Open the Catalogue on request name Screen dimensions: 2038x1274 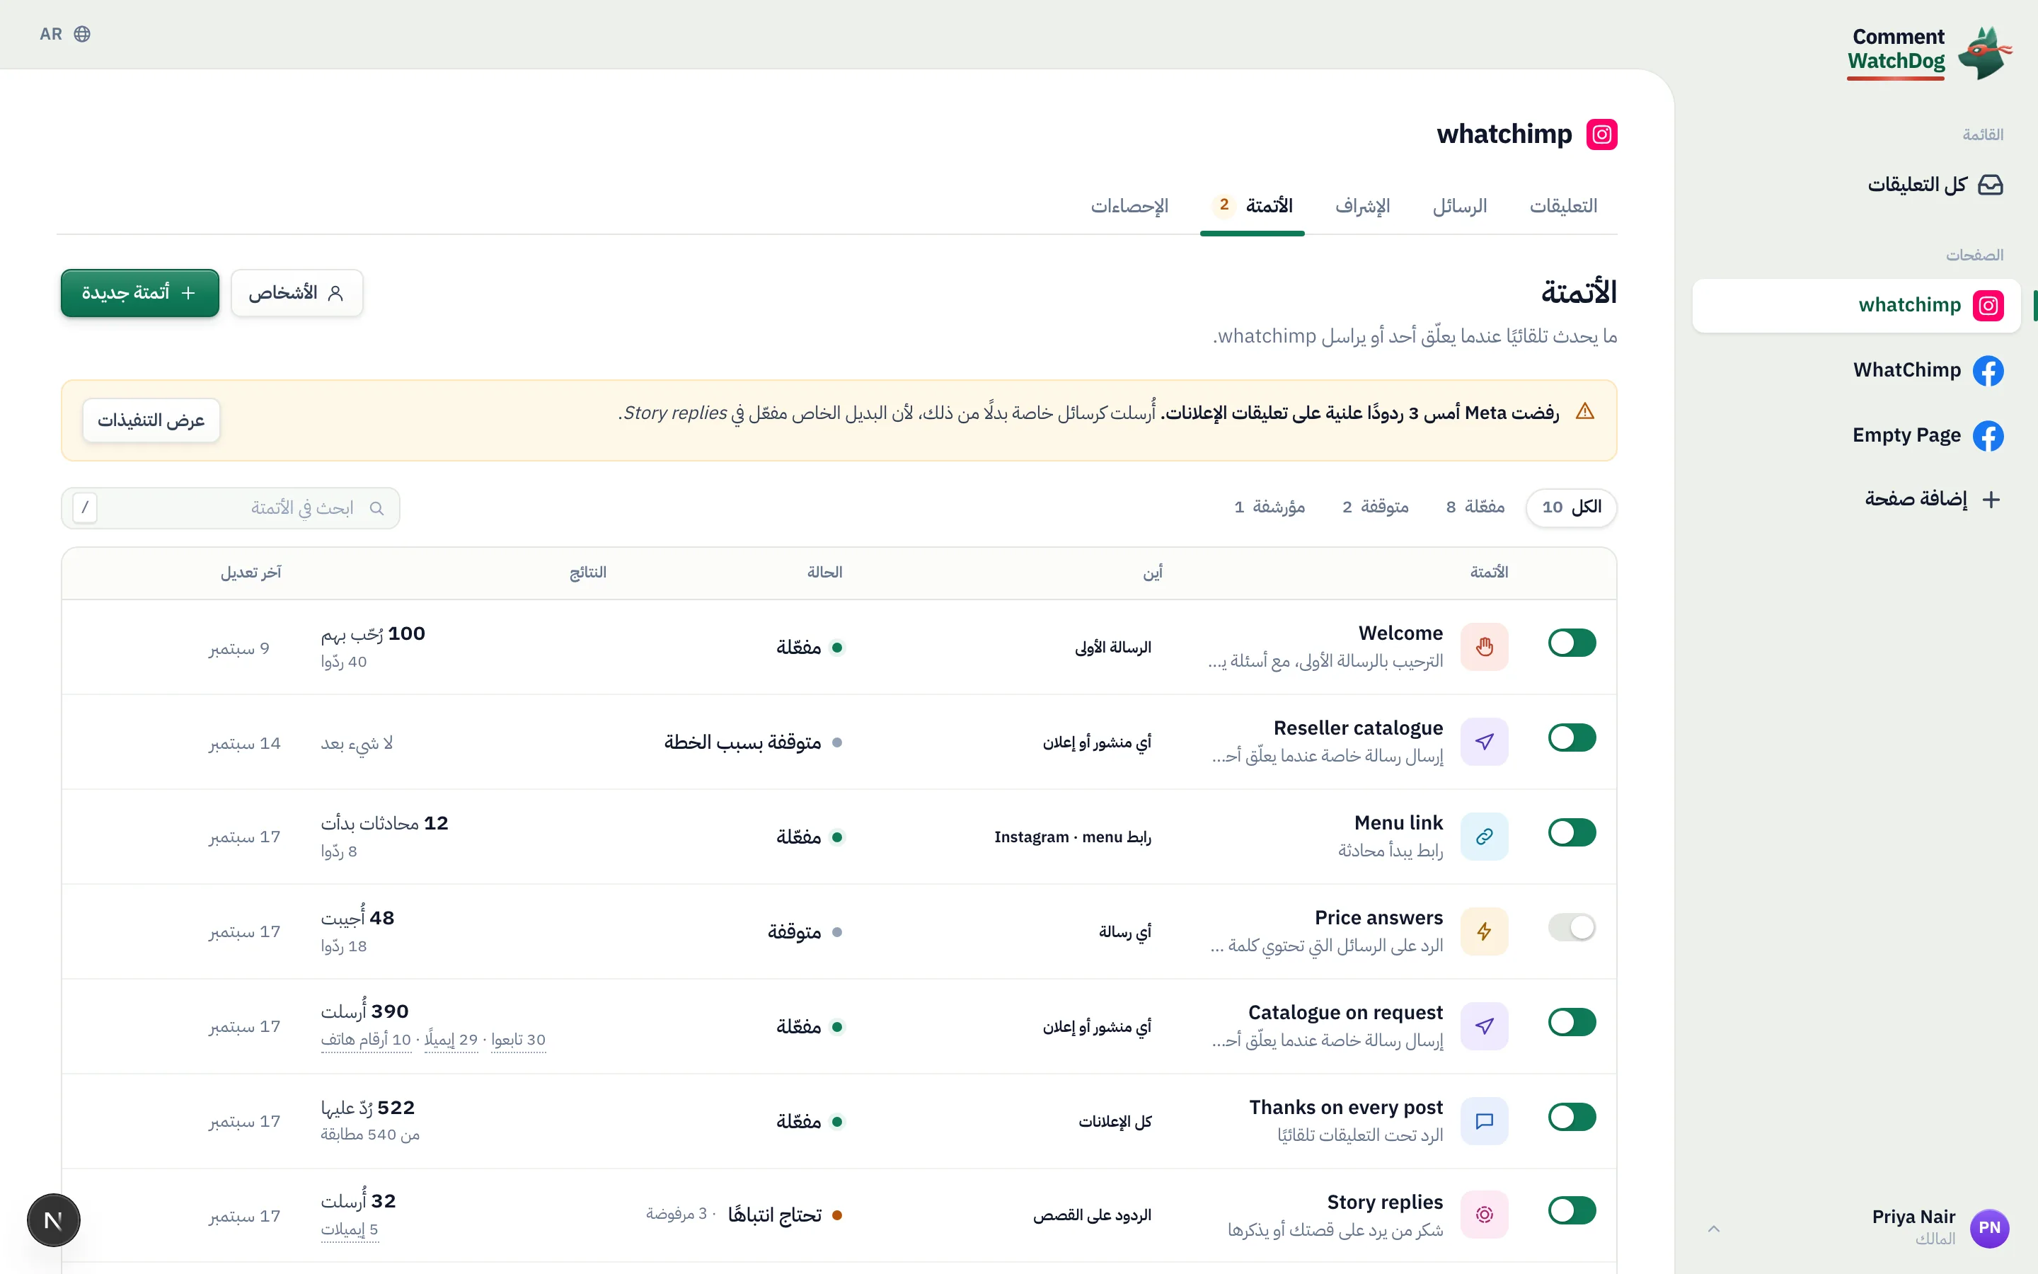(1345, 1013)
